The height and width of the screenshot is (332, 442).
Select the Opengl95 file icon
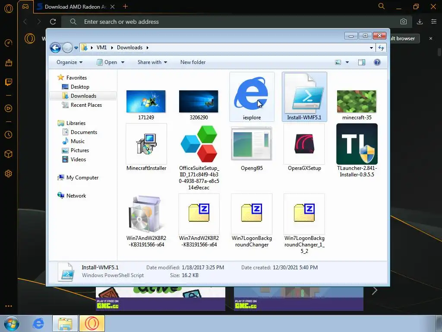tap(252, 144)
